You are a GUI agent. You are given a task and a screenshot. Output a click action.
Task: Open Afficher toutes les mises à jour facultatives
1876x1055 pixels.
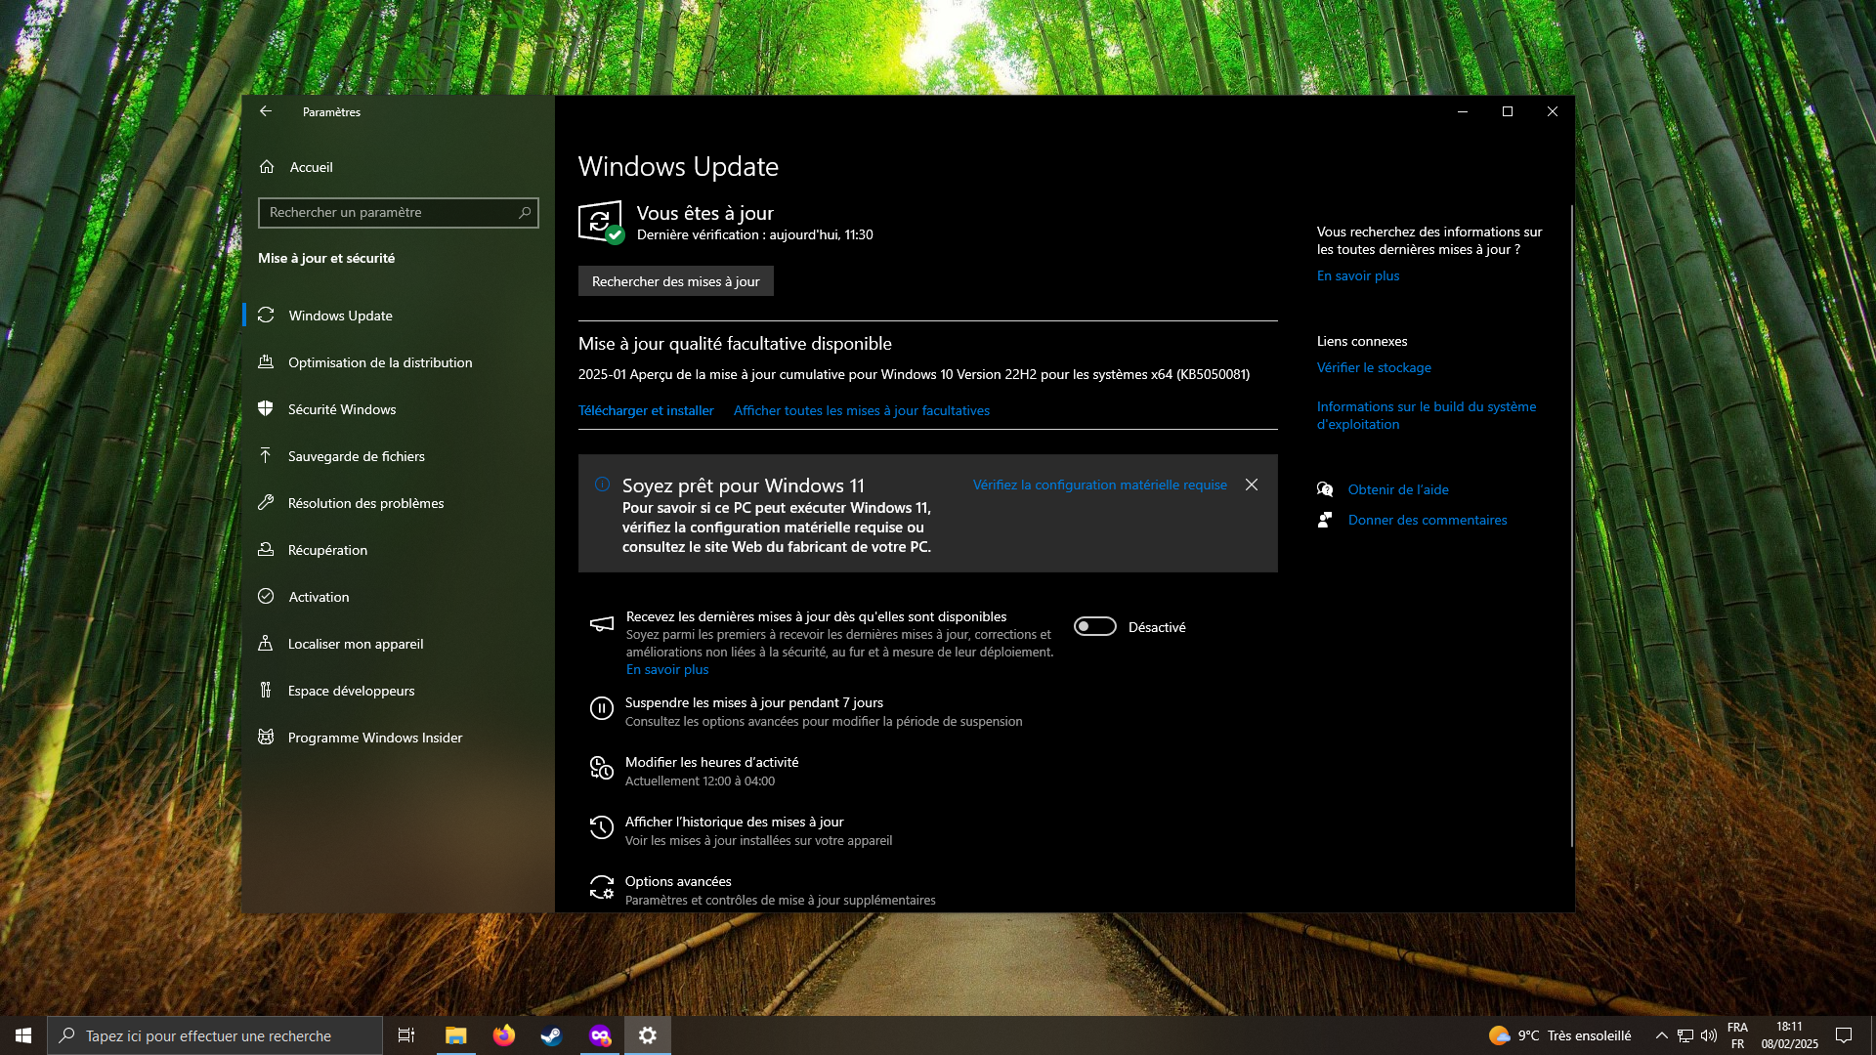click(x=861, y=410)
